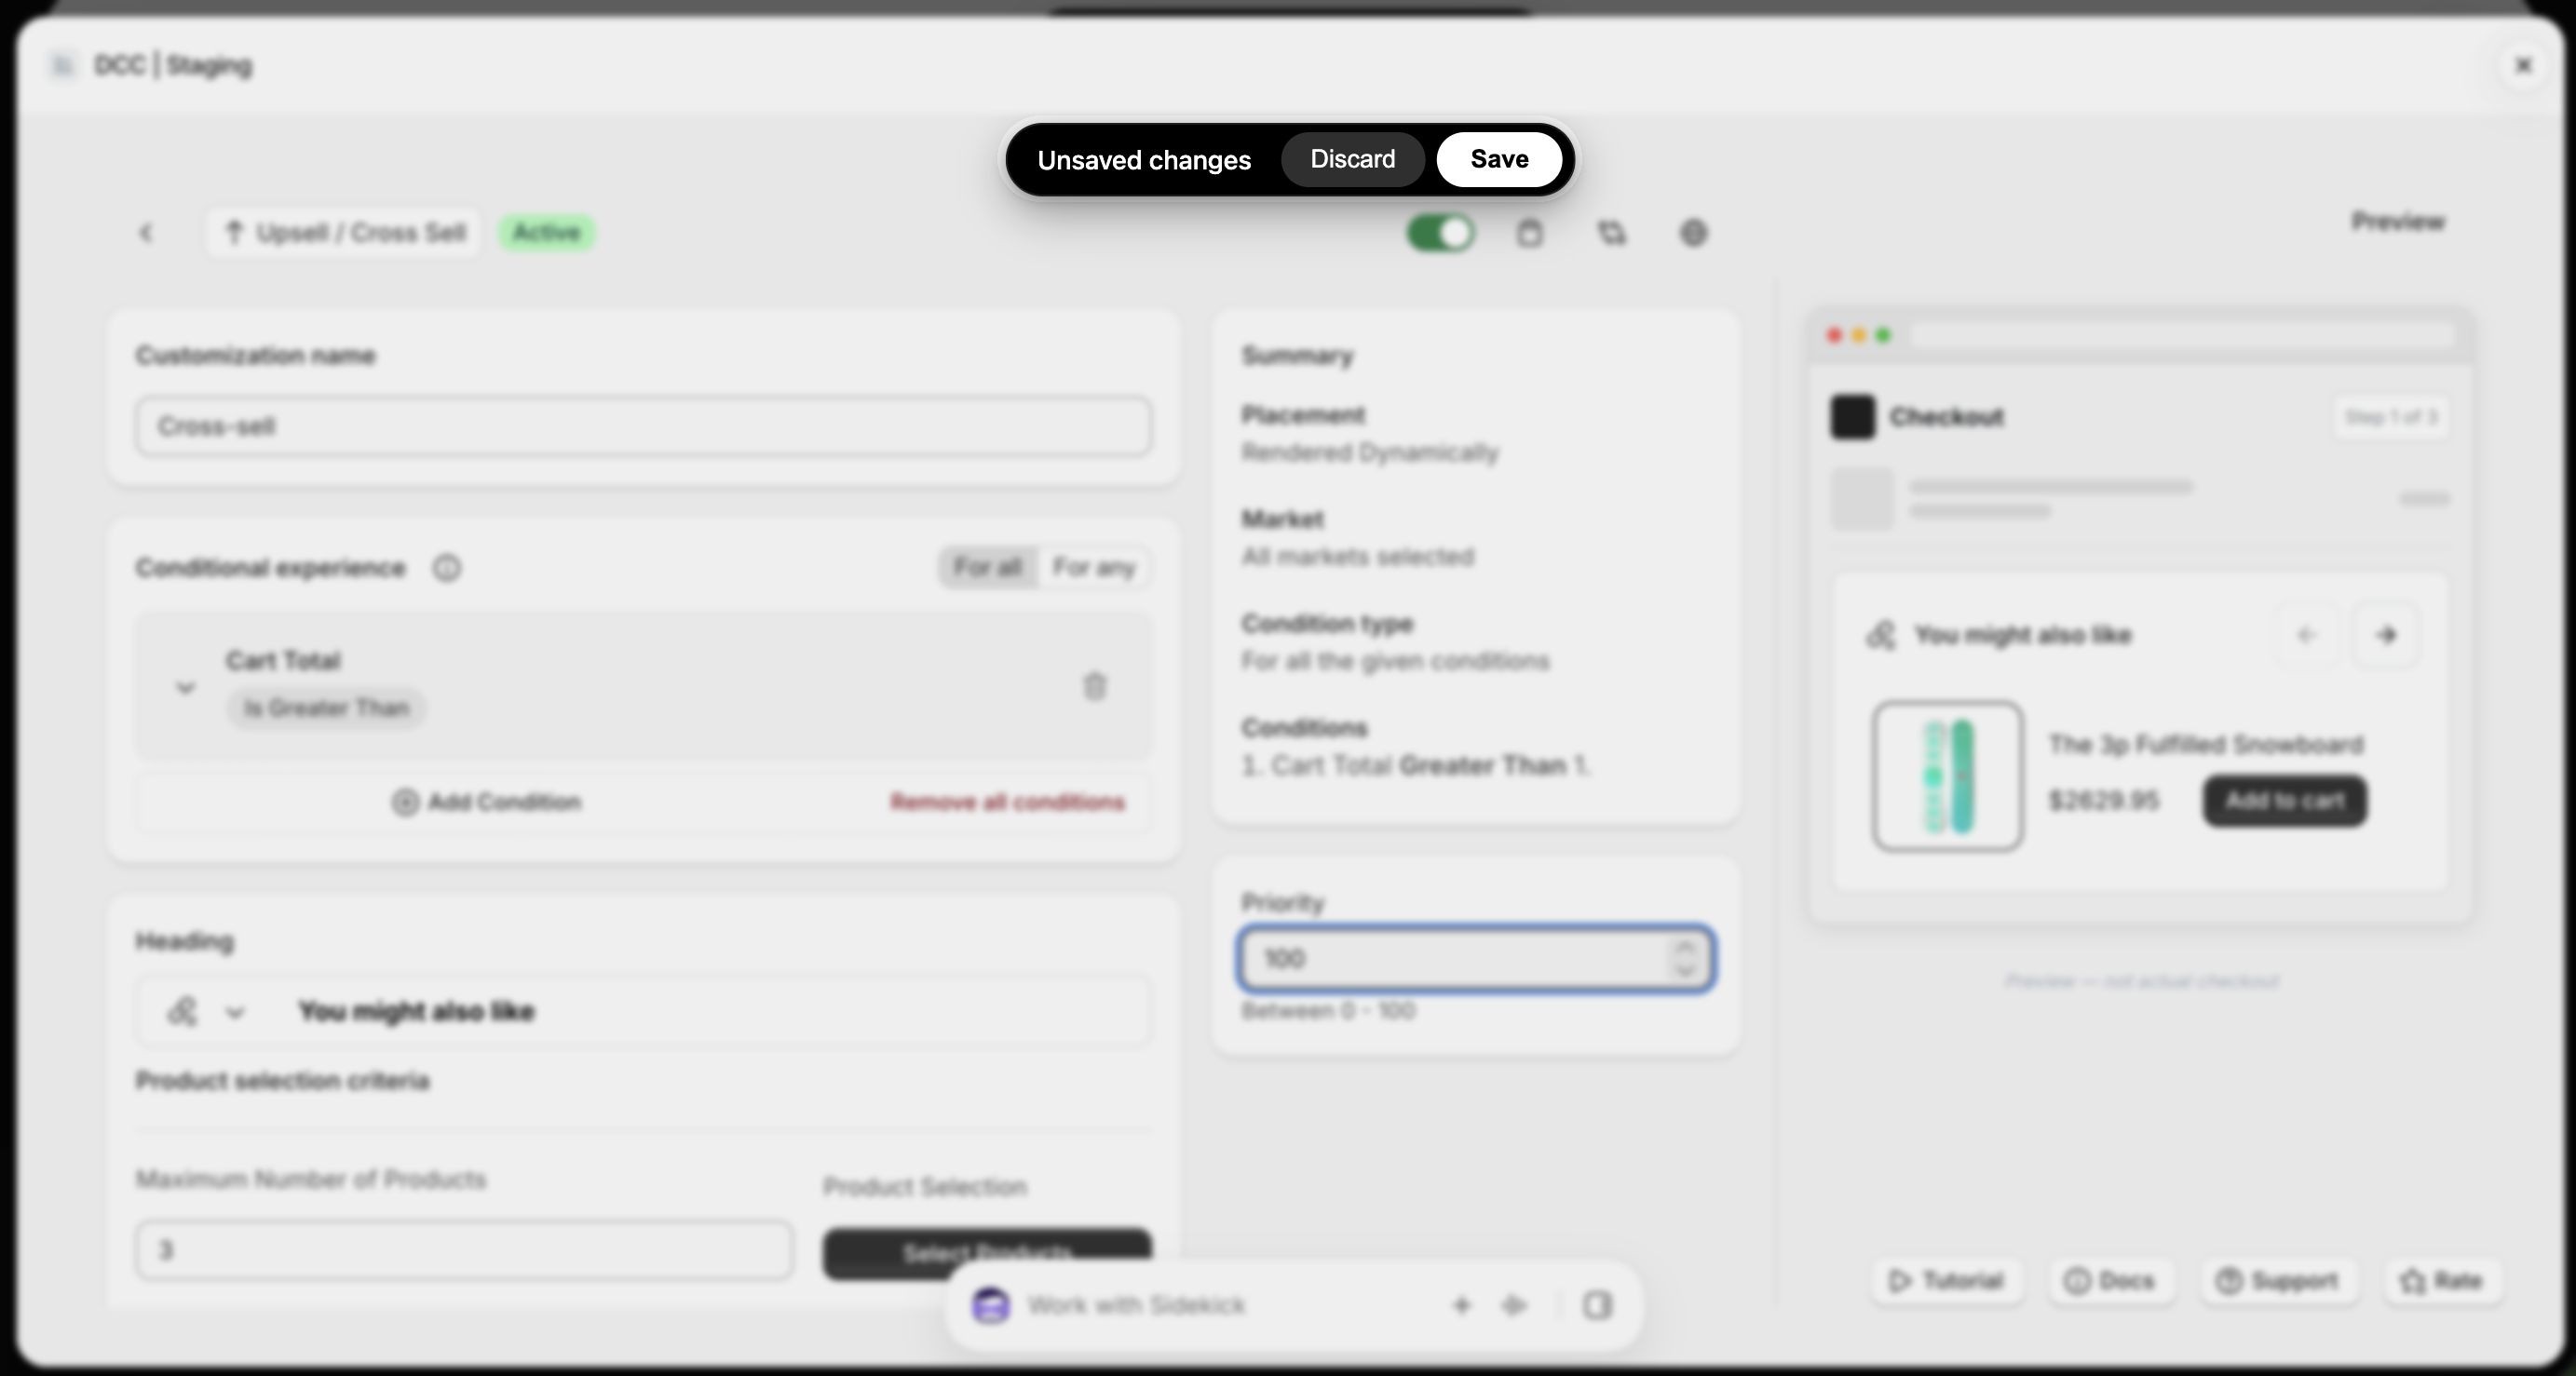Click the voice icon in Sidekick bar
The width and height of the screenshot is (2576, 1376).
pyautogui.click(x=1515, y=1305)
